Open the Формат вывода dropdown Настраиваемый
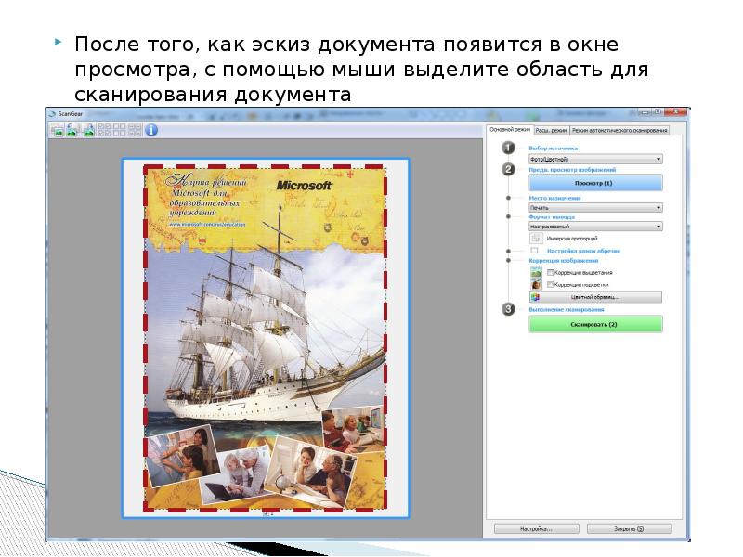The image size is (743, 557). click(x=595, y=227)
